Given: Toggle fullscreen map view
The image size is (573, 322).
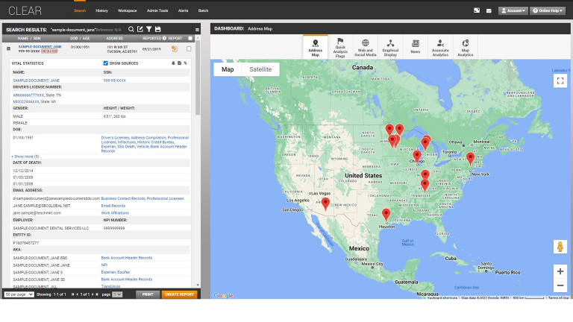Looking at the screenshot, I should point(560,80).
